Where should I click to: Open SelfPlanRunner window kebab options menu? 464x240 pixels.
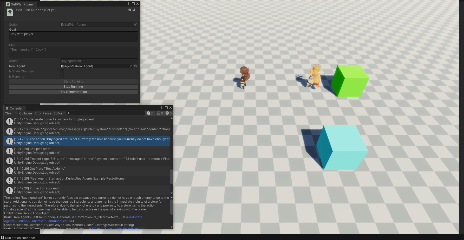coord(129,4)
